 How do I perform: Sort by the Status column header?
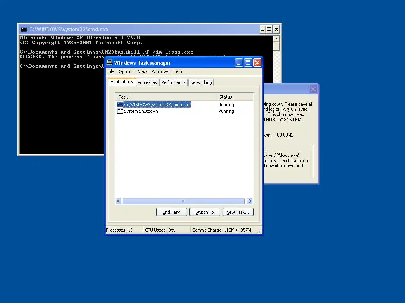(x=235, y=97)
